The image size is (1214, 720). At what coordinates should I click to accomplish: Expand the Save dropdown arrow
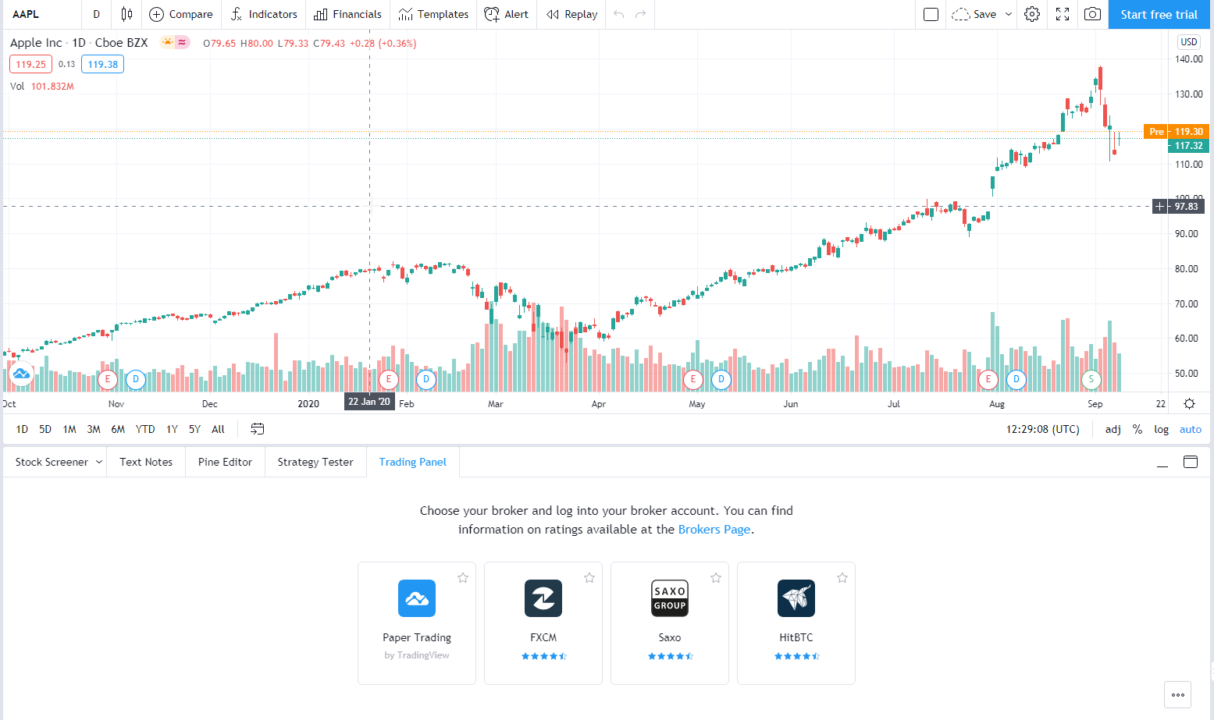[1009, 14]
